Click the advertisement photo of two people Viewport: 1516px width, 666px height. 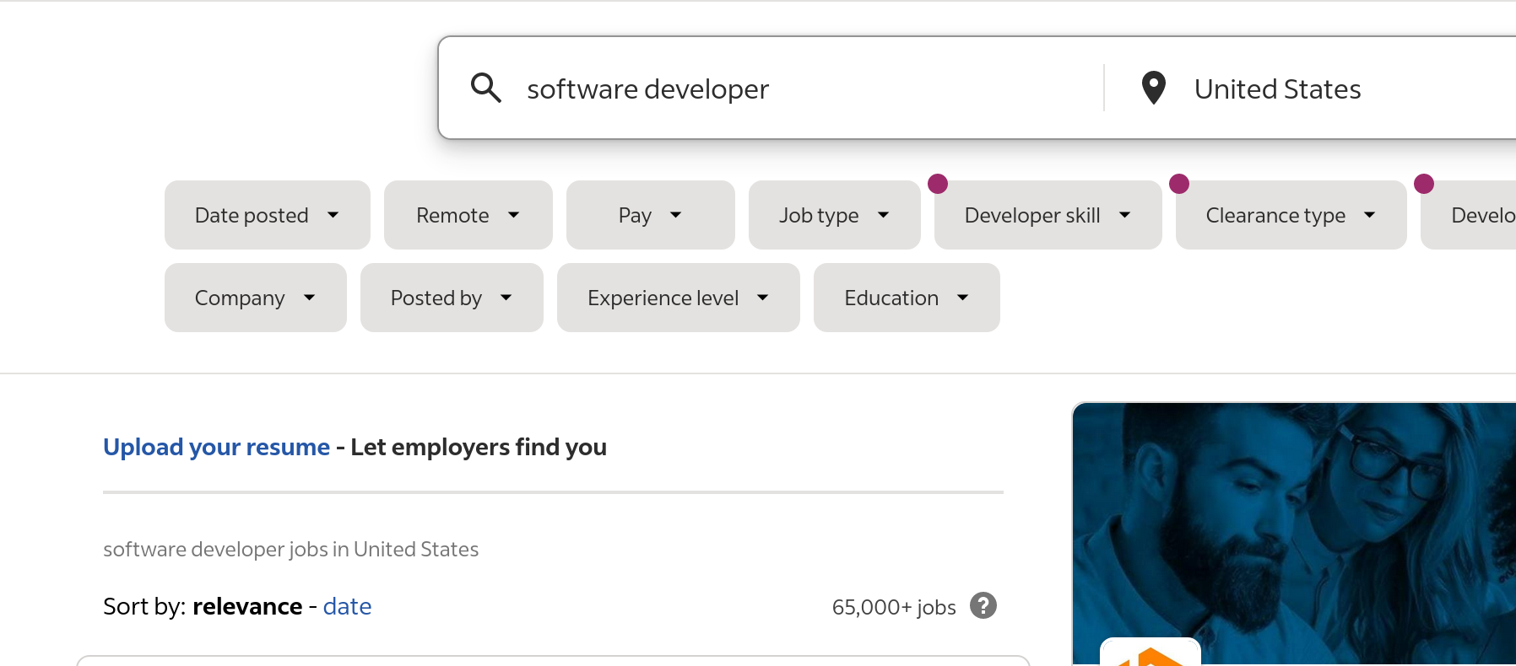(1294, 534)
